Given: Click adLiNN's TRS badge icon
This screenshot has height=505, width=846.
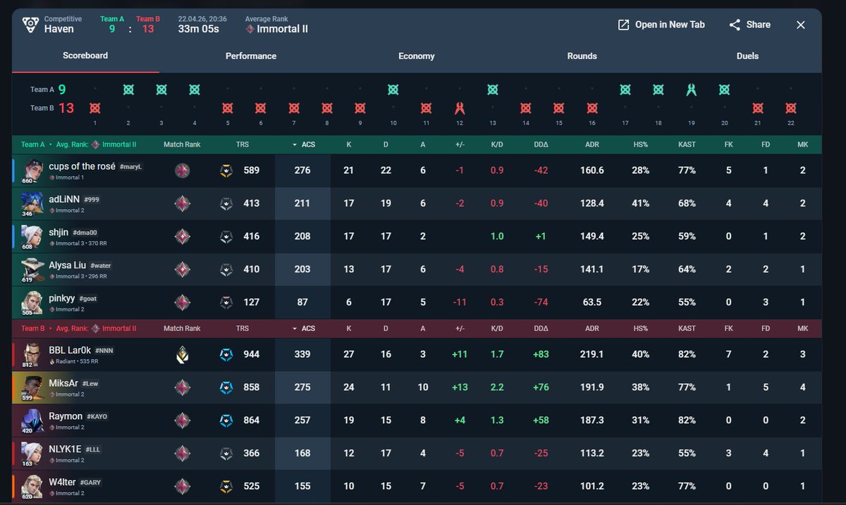Looking at the screenshot, I should tap(225, 204).
